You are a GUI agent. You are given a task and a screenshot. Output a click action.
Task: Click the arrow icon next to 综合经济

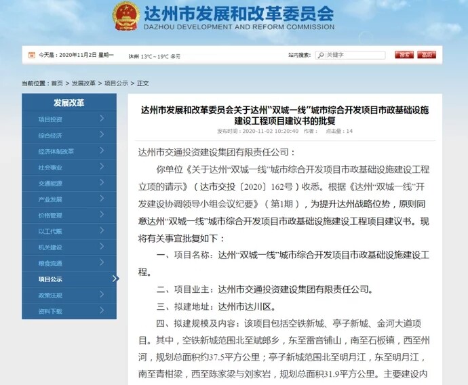coord(102,135)
